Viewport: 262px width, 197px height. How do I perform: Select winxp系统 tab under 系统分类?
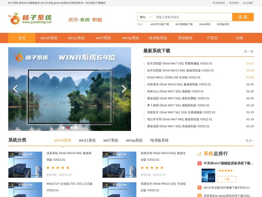[134, 141]
